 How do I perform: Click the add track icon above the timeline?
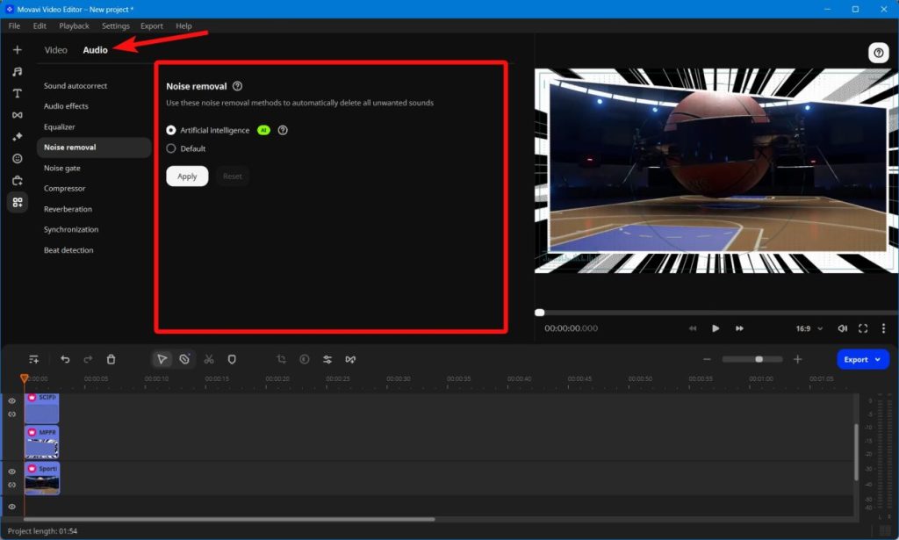(x=34, y=359)
